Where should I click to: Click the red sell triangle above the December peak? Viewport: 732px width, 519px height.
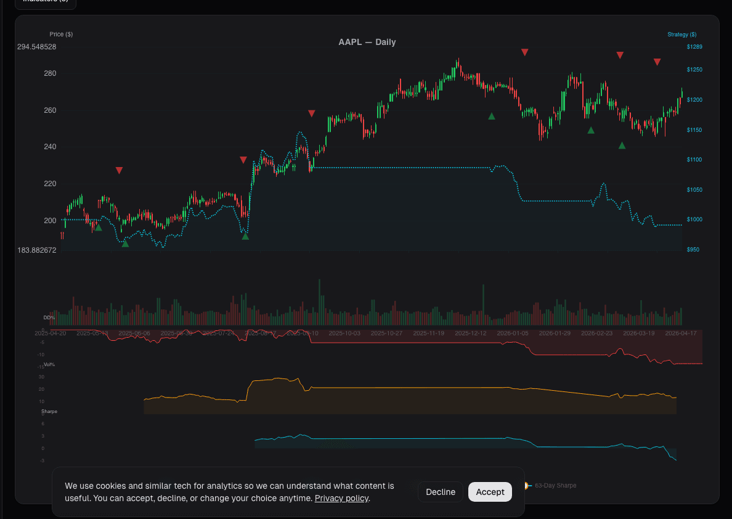tap(524, 53)
